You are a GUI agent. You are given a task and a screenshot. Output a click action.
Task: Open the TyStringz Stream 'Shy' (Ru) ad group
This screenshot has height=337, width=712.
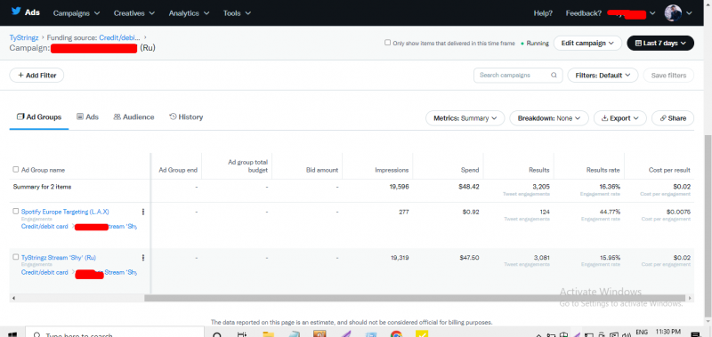(x=59, y=258)
